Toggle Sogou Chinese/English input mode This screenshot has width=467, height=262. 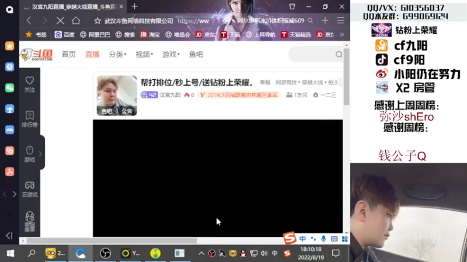[x=302, y=239]
